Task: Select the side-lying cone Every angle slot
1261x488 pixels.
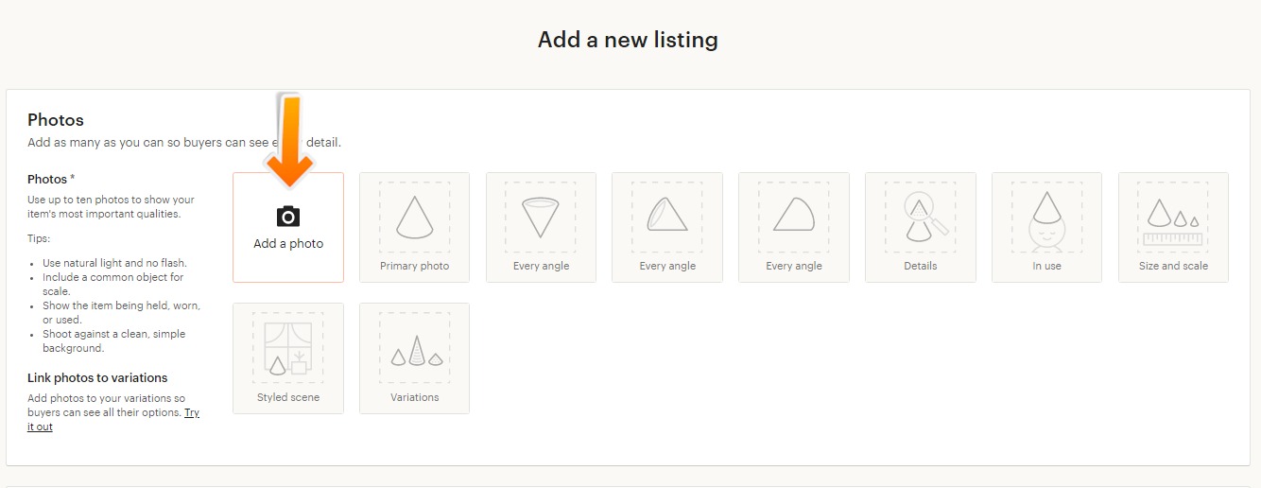Action: (x=794, y=215)
